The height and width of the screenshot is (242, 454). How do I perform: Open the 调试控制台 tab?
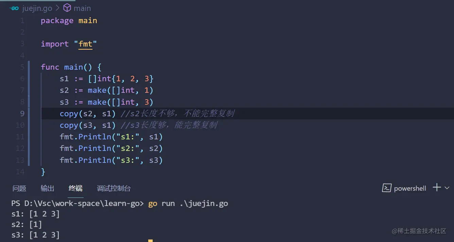114,188
